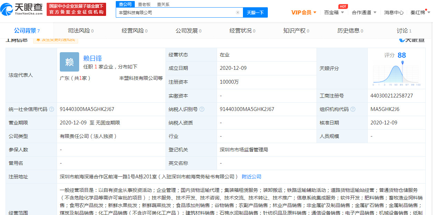Viewport: 433px width, 215px height.
Task: Open the 附近公司 link
Action: pyautogui.click(x=252, y=177)
